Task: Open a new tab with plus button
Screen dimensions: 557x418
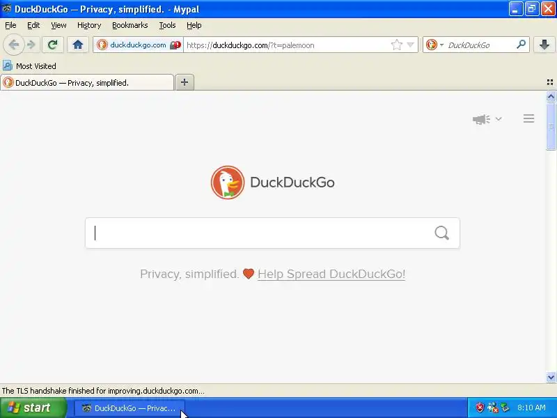Action: (x=185, y=82)
